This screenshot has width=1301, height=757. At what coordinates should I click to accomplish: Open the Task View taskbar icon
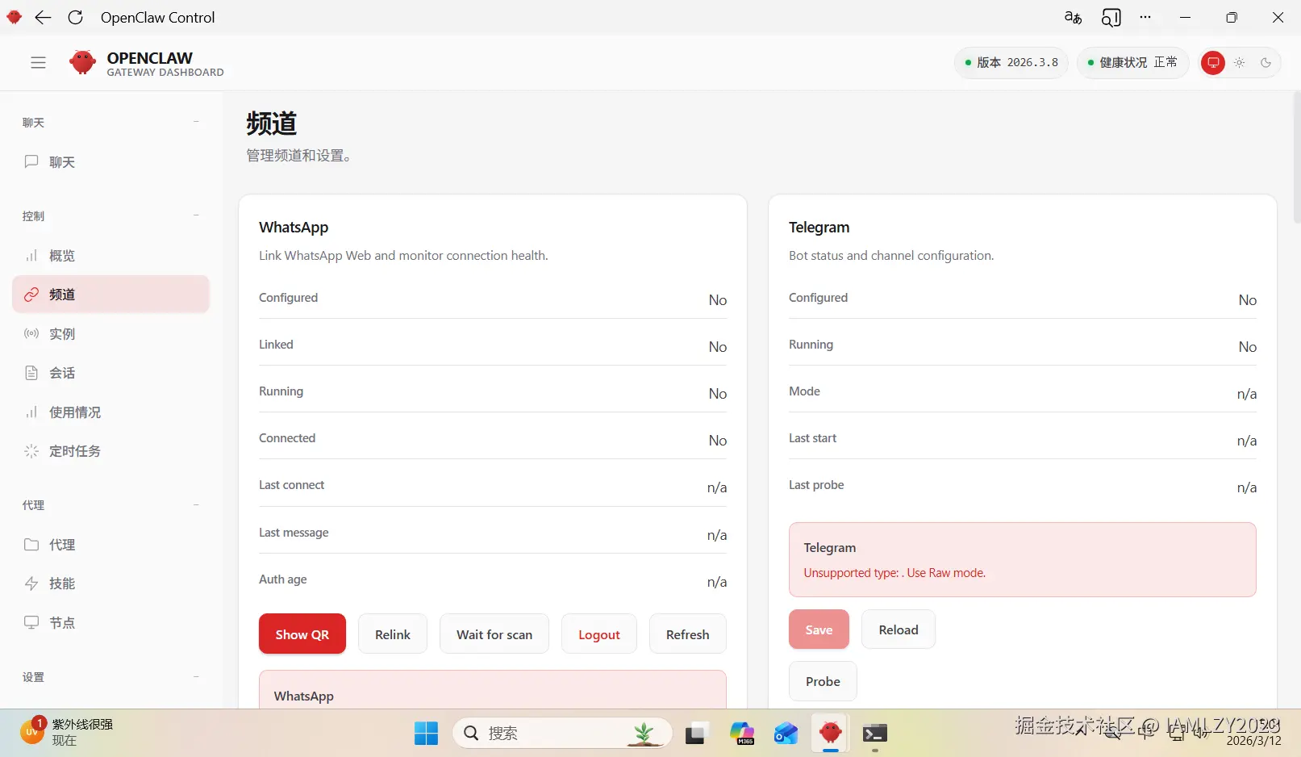pos(695,734)
